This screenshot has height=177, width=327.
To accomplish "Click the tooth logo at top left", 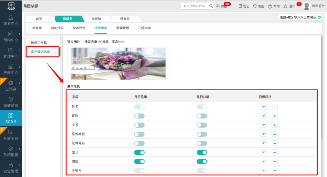I will coord(11,6).
